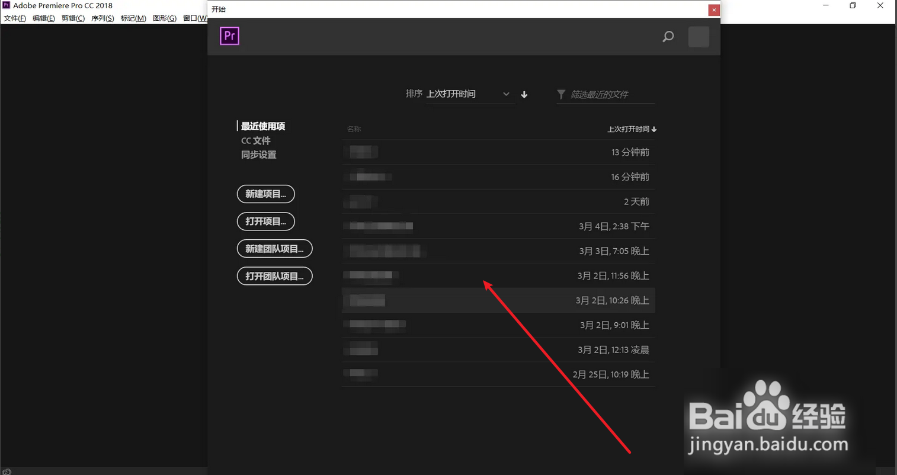Viewport: 897px width, 475px height.
Task: Open the 序列(S) menu
Action: (x=102, y=18)
